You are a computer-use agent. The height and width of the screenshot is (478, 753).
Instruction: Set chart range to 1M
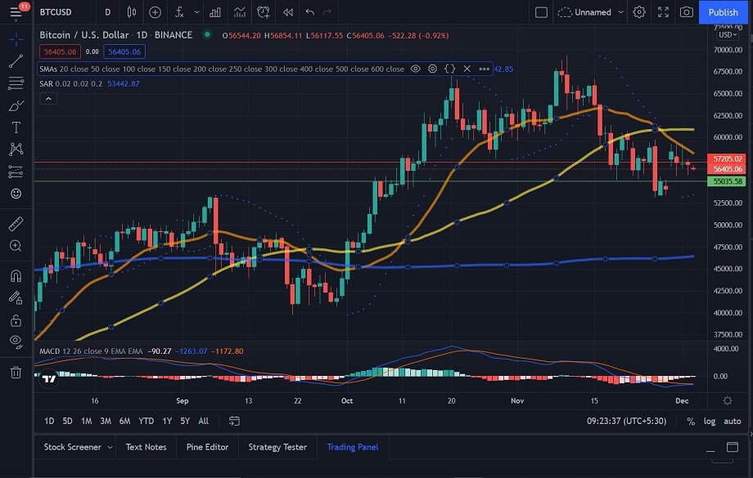(87, 421)
